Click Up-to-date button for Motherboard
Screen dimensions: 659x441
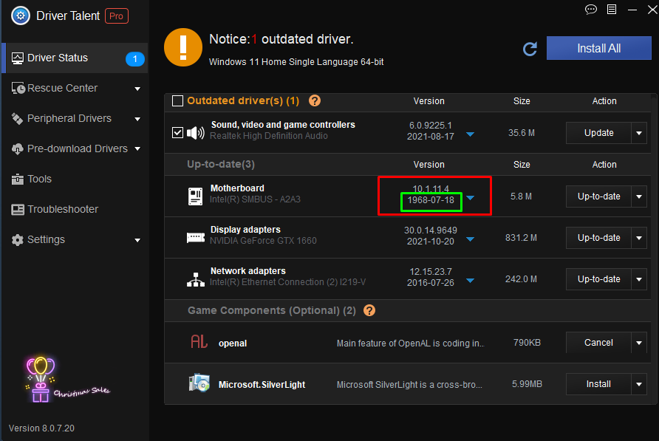[598, 196]
